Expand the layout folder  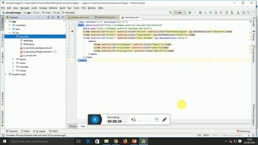(13, 59)
